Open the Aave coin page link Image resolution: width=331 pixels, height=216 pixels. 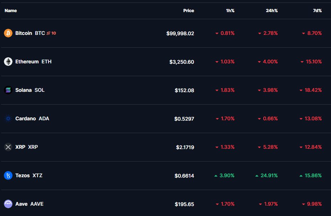21,204
